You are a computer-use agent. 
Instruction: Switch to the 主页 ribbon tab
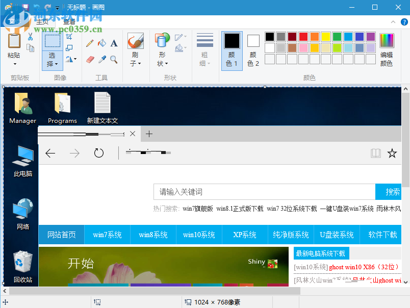43,22
